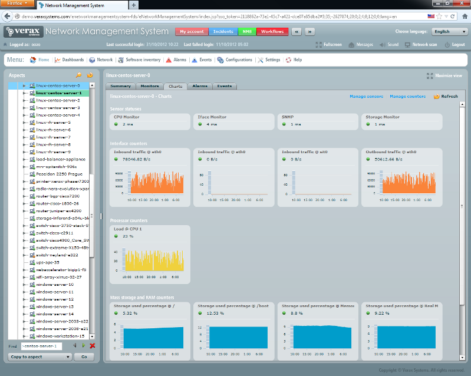Expand the linux-centos-server-2 tree node
The height and width of the screenshot is (376, 471).
[24, 100]
